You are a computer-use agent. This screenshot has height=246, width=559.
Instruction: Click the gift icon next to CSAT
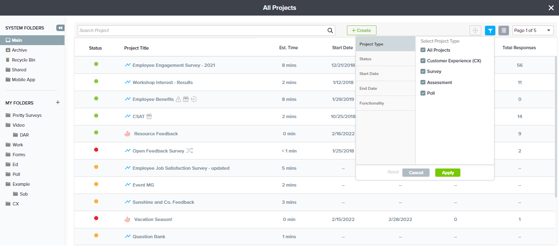[x=149, y=116]
